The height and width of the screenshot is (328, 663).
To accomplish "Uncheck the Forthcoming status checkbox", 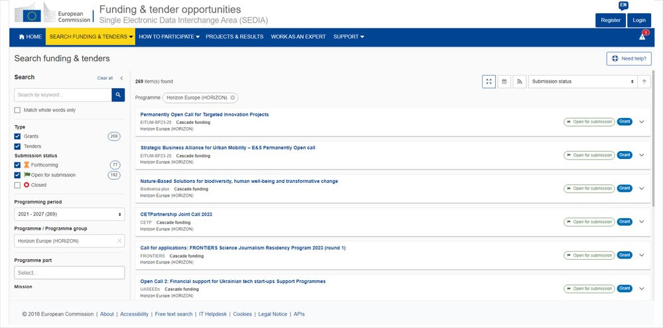I will pos(17,165).
